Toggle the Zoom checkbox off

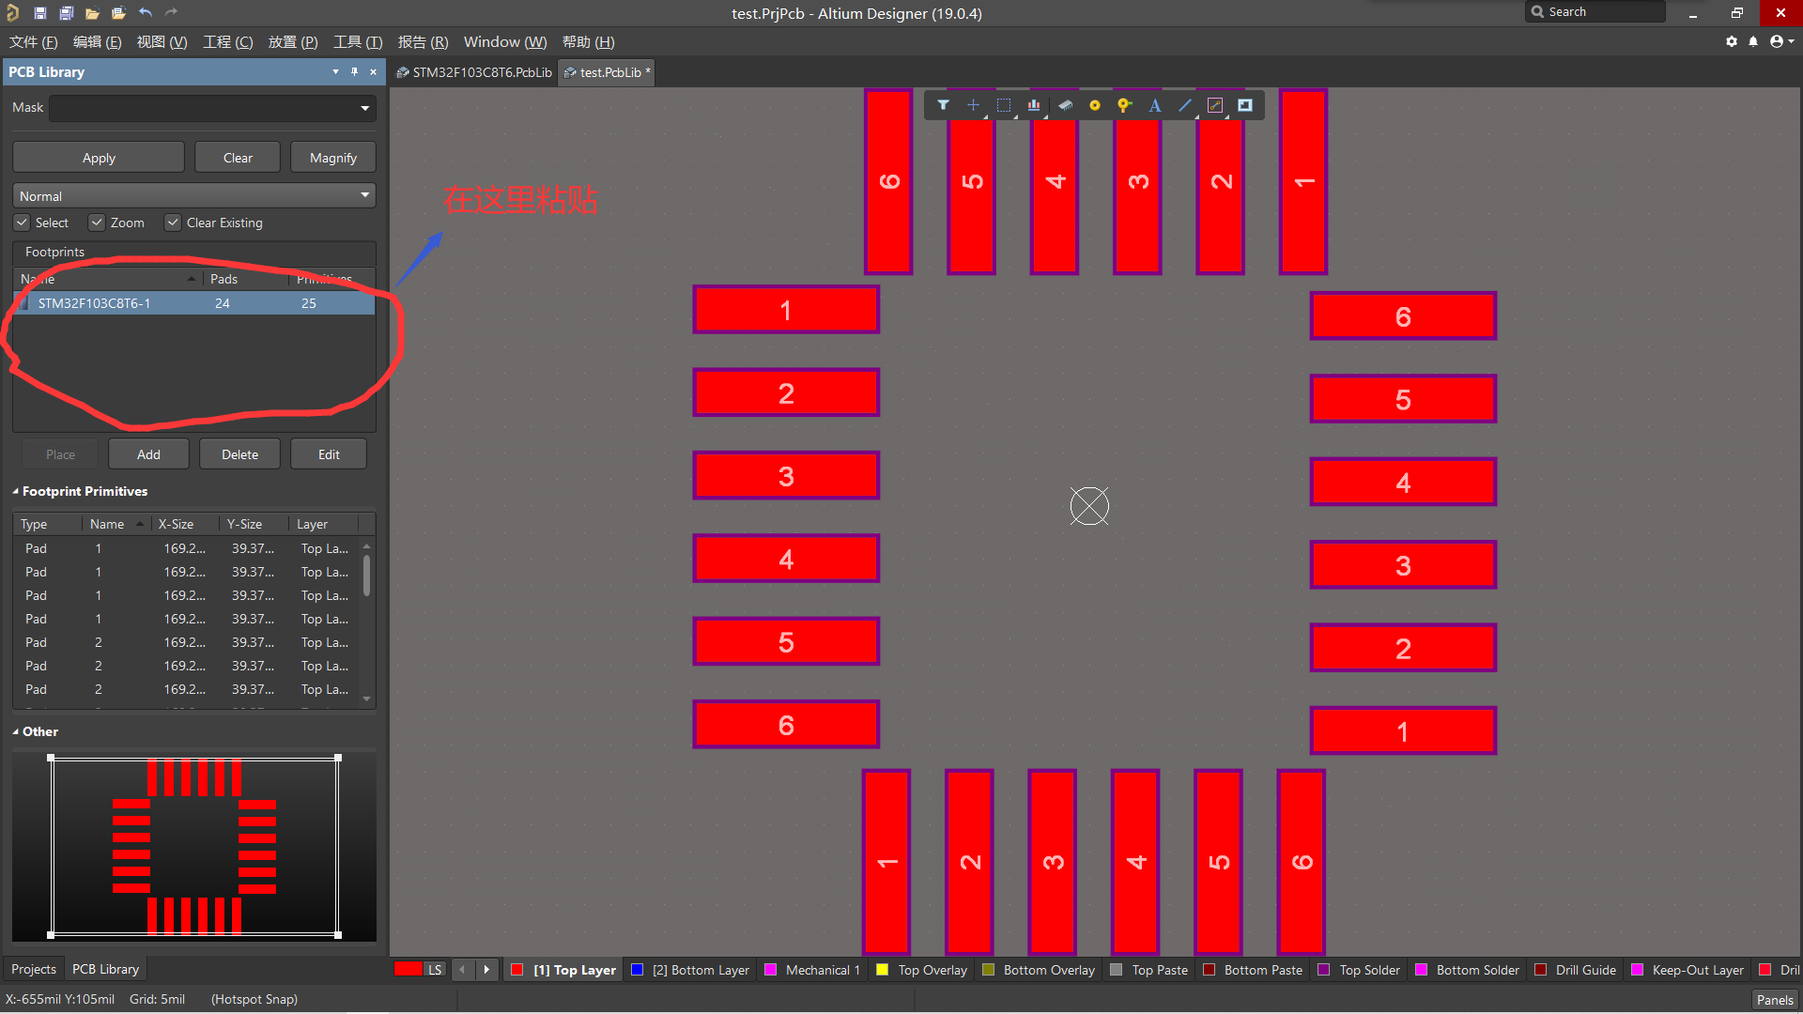coord(97,223)
